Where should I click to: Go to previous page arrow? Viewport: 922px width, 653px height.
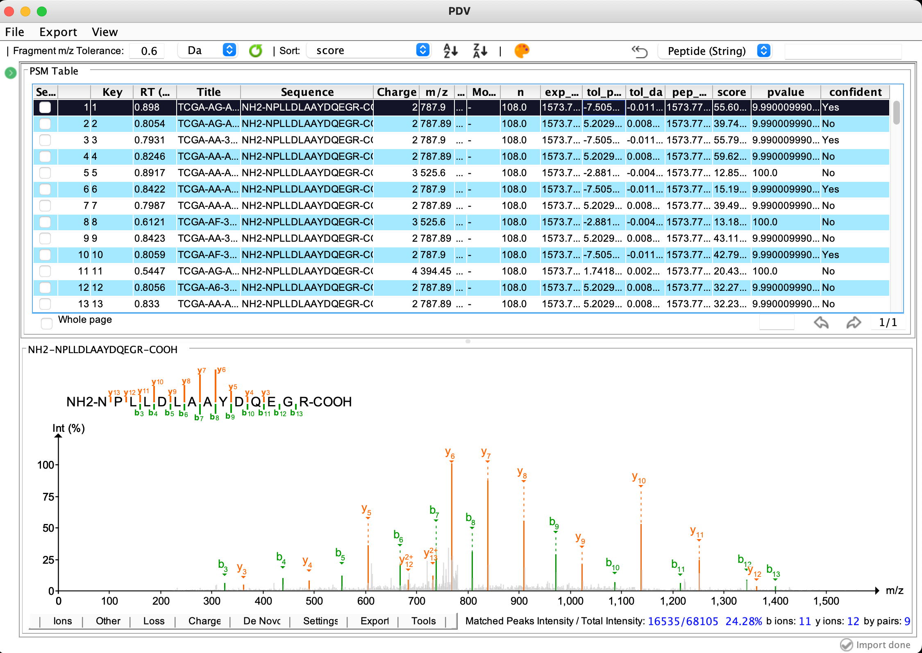(x=821, y=323)
